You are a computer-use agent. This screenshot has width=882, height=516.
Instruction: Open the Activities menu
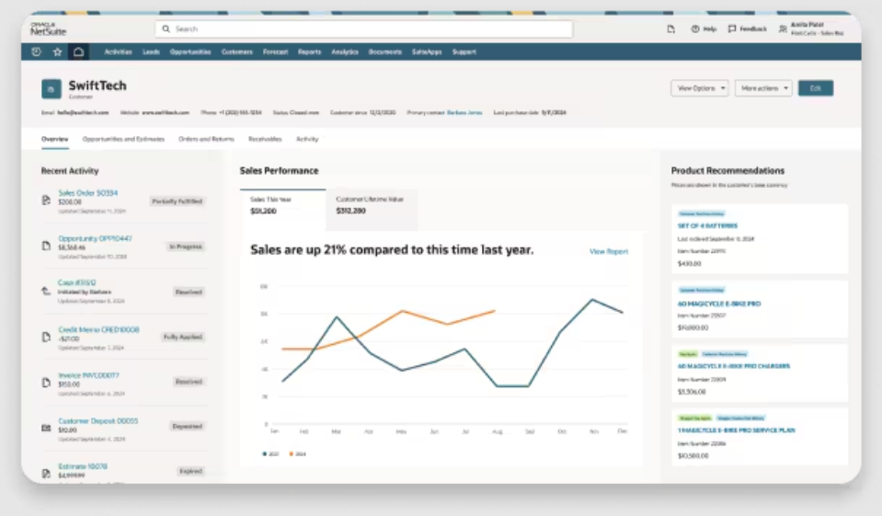point(118,52)
